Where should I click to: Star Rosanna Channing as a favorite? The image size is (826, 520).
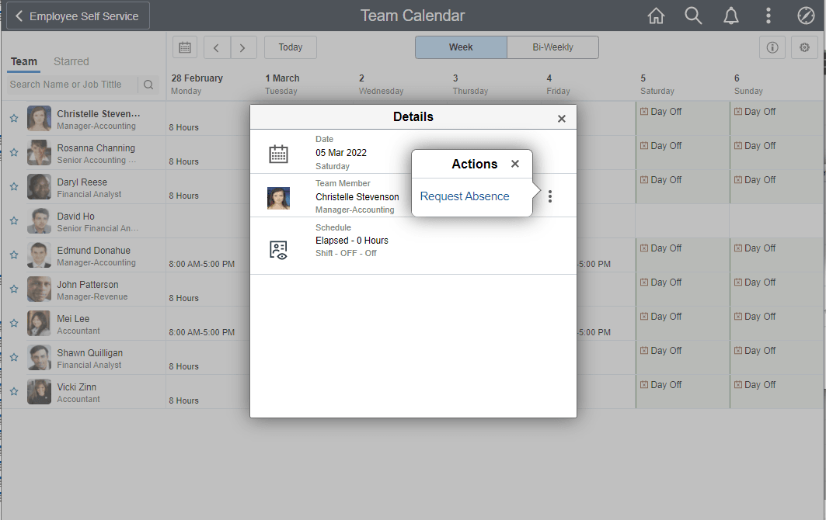(13, 152)
